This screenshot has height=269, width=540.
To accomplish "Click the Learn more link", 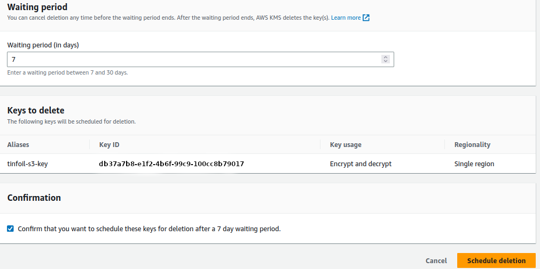I will [346, 18].
